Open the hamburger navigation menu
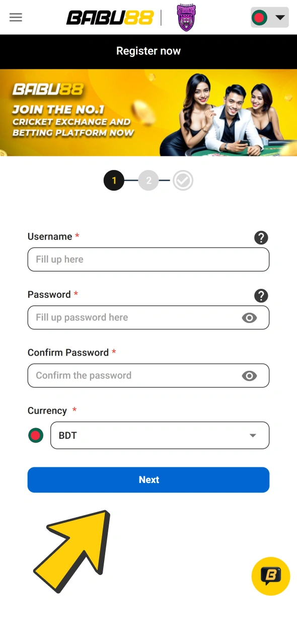This screenshot has width=297, height=644. [16, 18]
